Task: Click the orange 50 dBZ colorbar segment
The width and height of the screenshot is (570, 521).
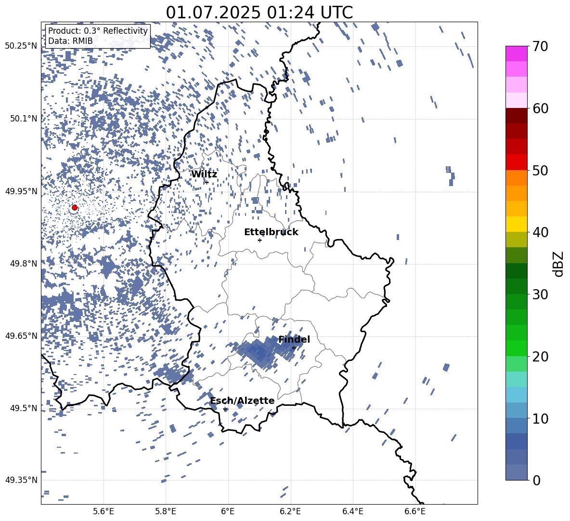Action: [516, 177]
